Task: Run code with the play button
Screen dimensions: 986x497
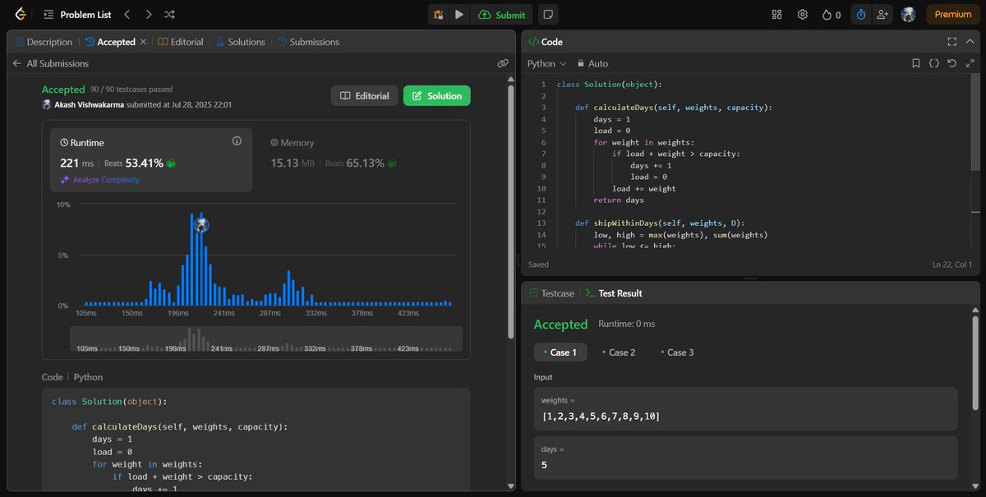Action: (459, 15)
